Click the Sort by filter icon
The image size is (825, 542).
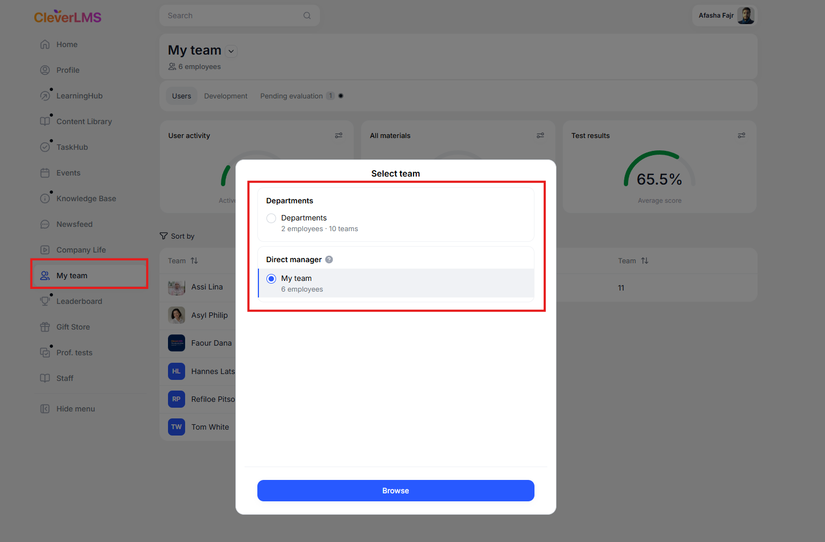click(x=164, y=236)
